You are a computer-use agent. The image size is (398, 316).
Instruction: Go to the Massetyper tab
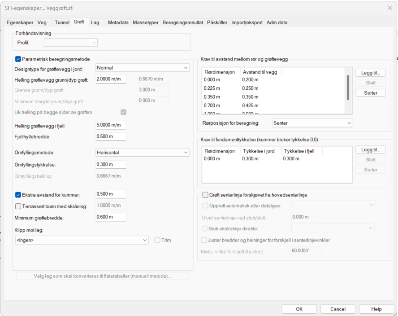pyautogui.click(x=145, y=22)
